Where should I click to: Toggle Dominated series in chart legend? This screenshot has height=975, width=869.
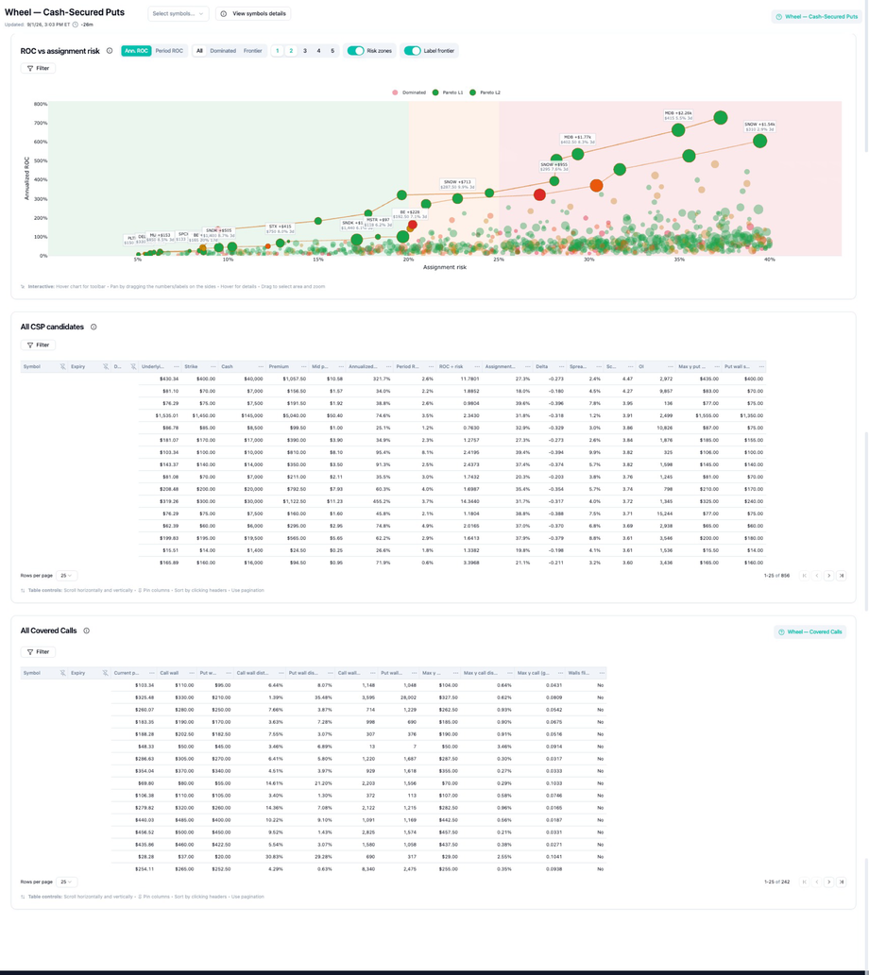tap(409, 92)
